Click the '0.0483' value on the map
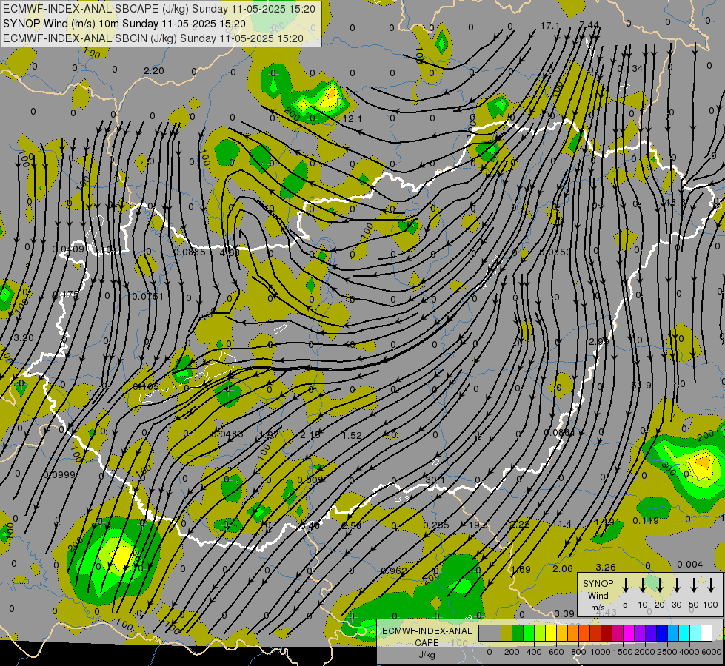This screenshot has width=725, height=666. tap(227, 434)
